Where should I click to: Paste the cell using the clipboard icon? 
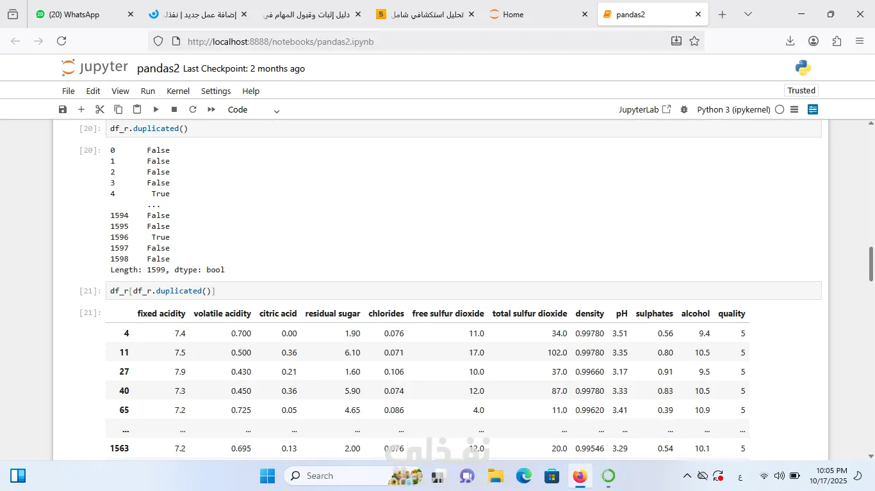(136, 109)
